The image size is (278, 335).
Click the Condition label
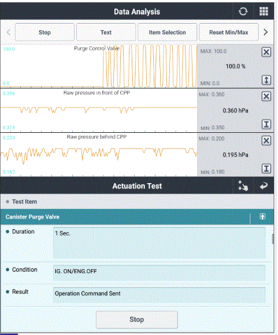tap(25, 270)
